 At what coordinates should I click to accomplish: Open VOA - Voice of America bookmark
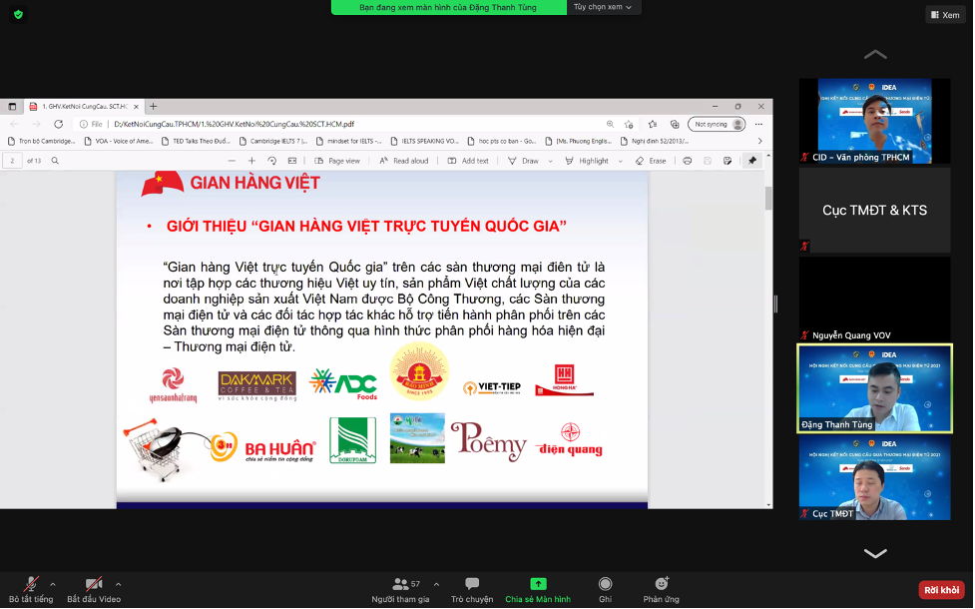click(119, 141)
